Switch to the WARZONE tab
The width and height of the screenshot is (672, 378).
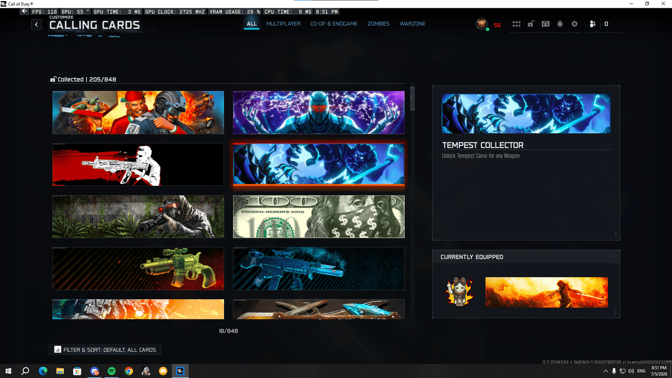pyautogui.click(x=413, y=24)
